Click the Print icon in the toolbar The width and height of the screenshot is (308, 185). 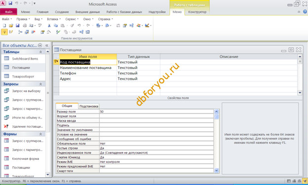[25, 26]
